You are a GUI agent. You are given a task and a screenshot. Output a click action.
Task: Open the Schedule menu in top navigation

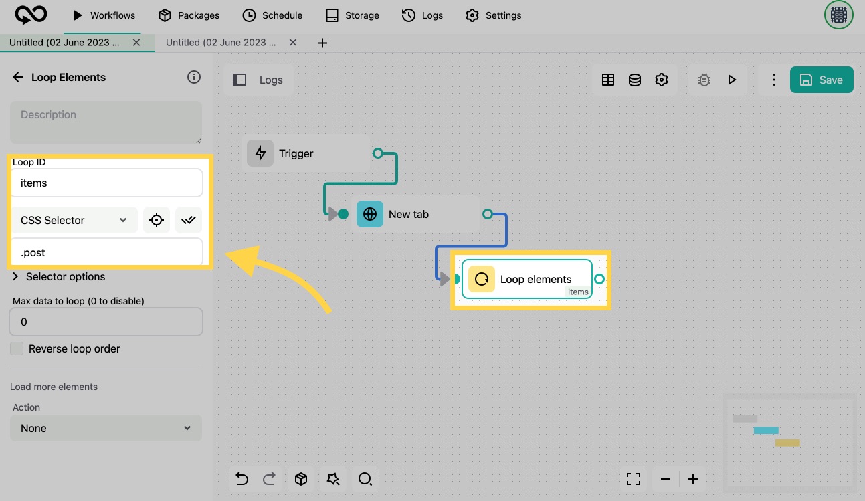pyautogui.click(x=272, y=15)
